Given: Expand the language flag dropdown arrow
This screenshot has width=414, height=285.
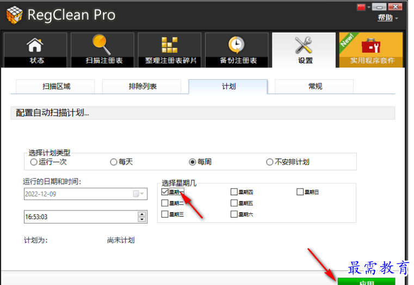Looking at the screenshot, I should click(369, 8).
